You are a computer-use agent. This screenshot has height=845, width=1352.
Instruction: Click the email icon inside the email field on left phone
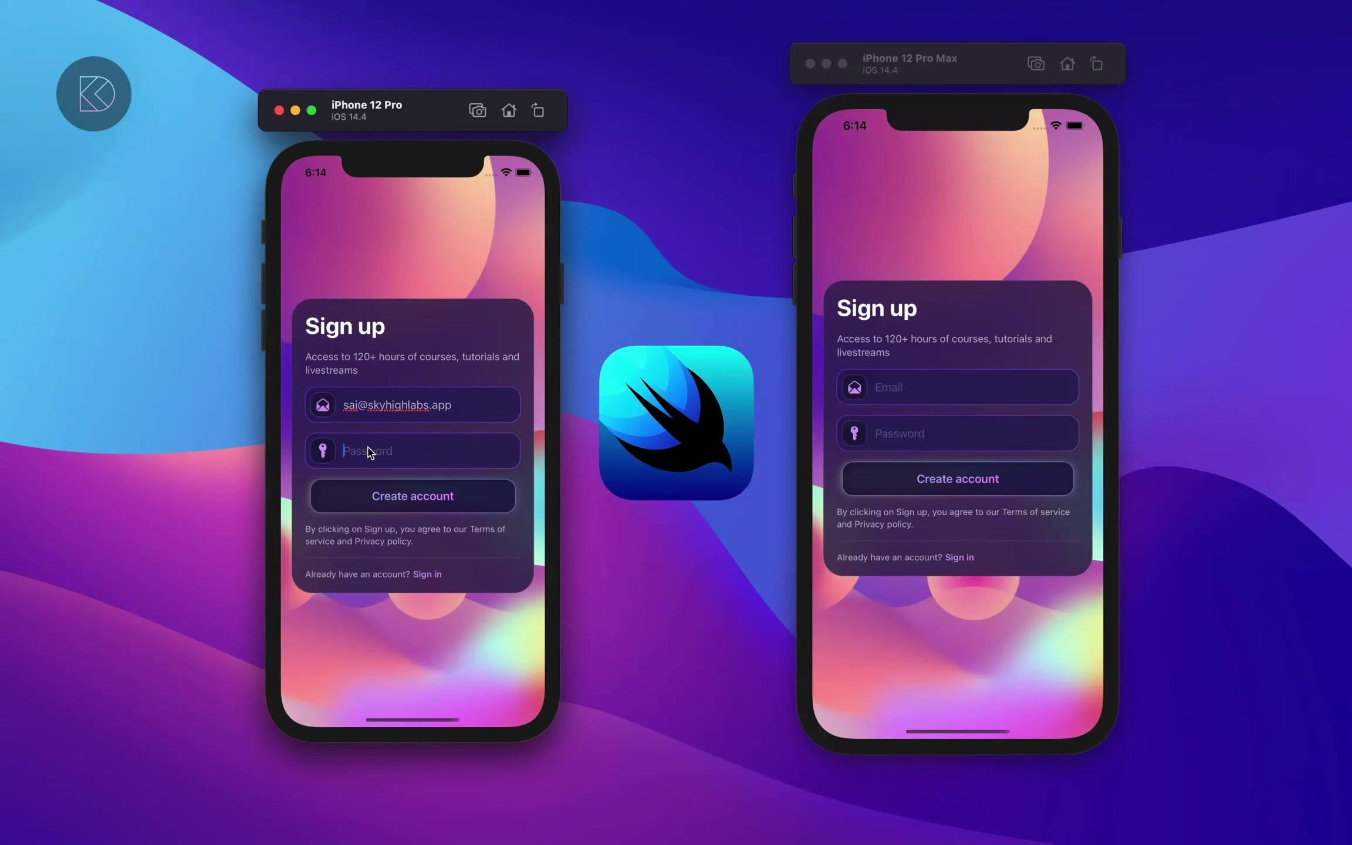(323, 405)
